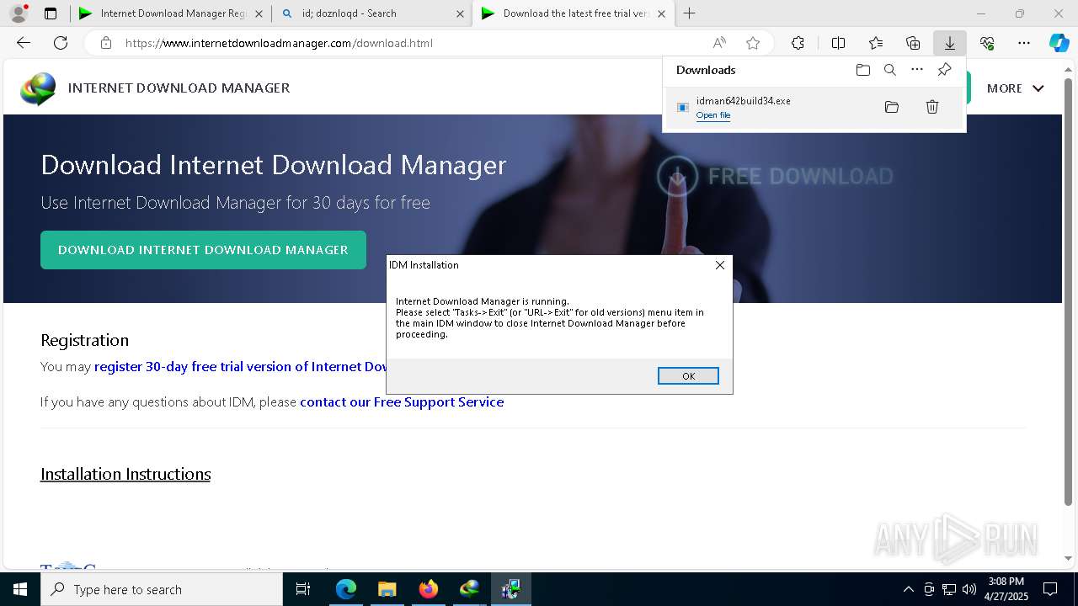Image resolution: width=1078 pixels, height=606 pixels.
Task: Go back with the browser back arrow
Action: [24, 43]
